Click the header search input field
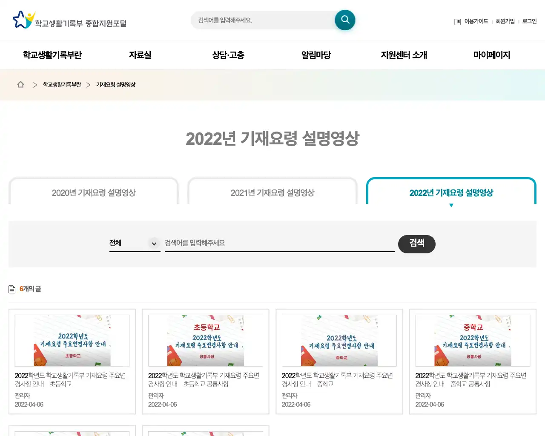This screenshot has width=545, height=436. (264, 20)
